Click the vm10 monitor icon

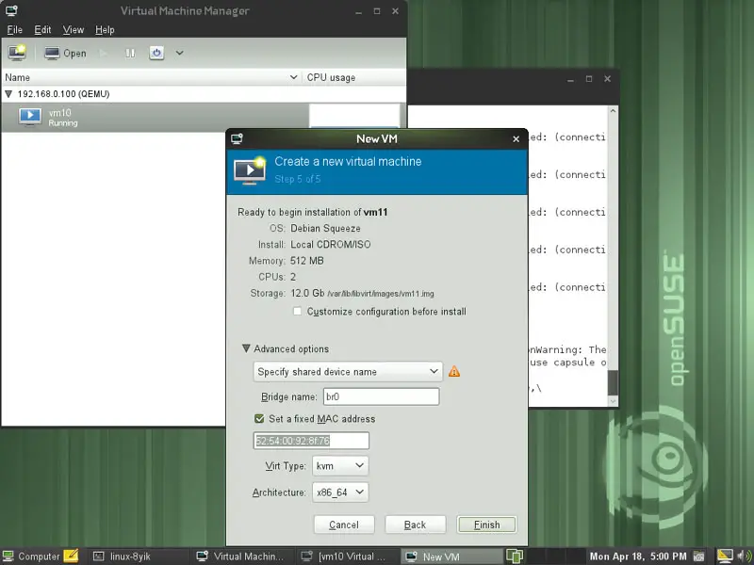click(x=30, y=117)
